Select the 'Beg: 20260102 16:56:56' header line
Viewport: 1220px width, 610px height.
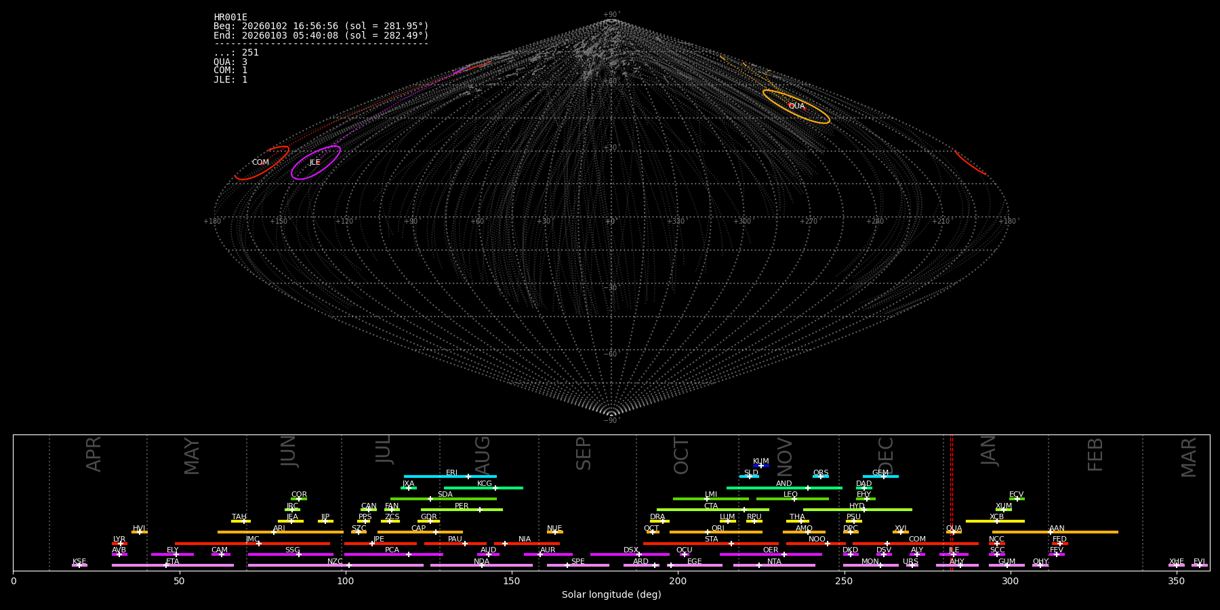(321, 26)
